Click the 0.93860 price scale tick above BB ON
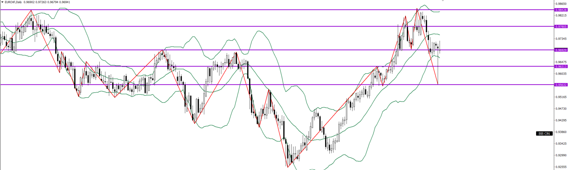The height and width of the screenshot is (170, 569). (561, 132)
